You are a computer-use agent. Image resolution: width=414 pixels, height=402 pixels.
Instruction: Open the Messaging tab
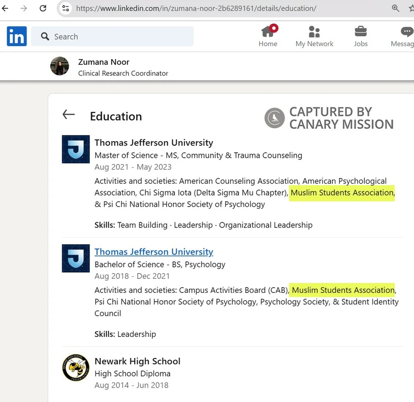click(x=403, y=36)
